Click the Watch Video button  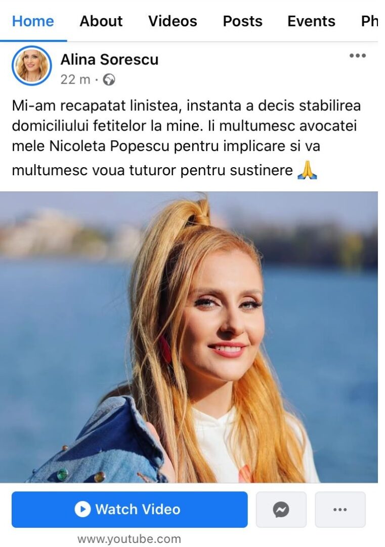[130, 510]
